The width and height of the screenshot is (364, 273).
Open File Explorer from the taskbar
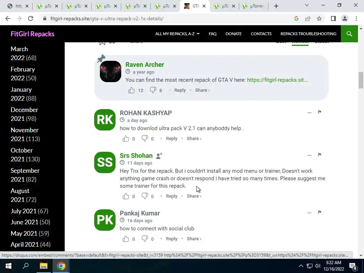pos(43,266)
